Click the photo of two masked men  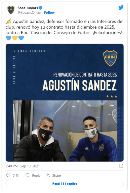click(65, 131)
